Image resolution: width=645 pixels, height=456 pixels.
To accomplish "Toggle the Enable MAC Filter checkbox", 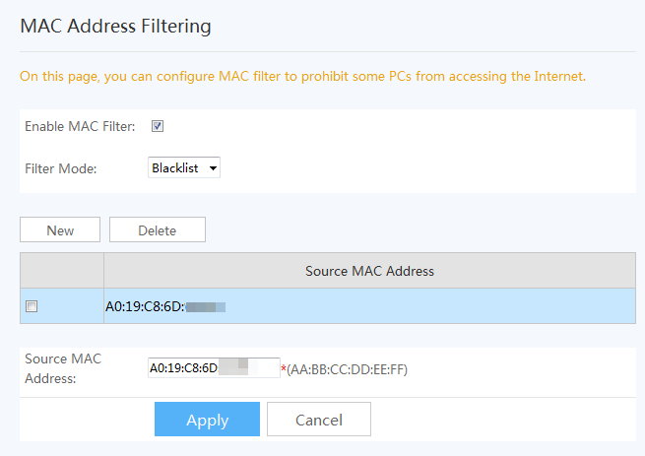I will point(158,126).
